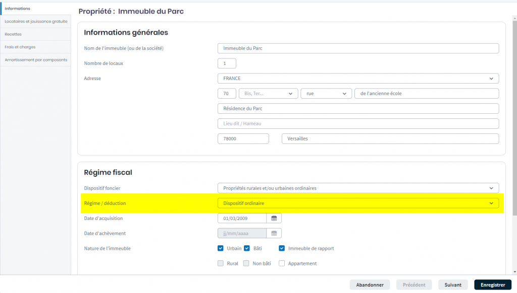The width and height of the screenshot is (517, 293).
Task: Click the Nom de l'immeuble input field
Action: point(358,48)
